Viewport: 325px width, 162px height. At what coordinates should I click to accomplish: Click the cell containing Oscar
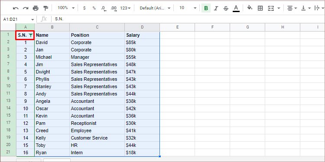tap(52, 108)
